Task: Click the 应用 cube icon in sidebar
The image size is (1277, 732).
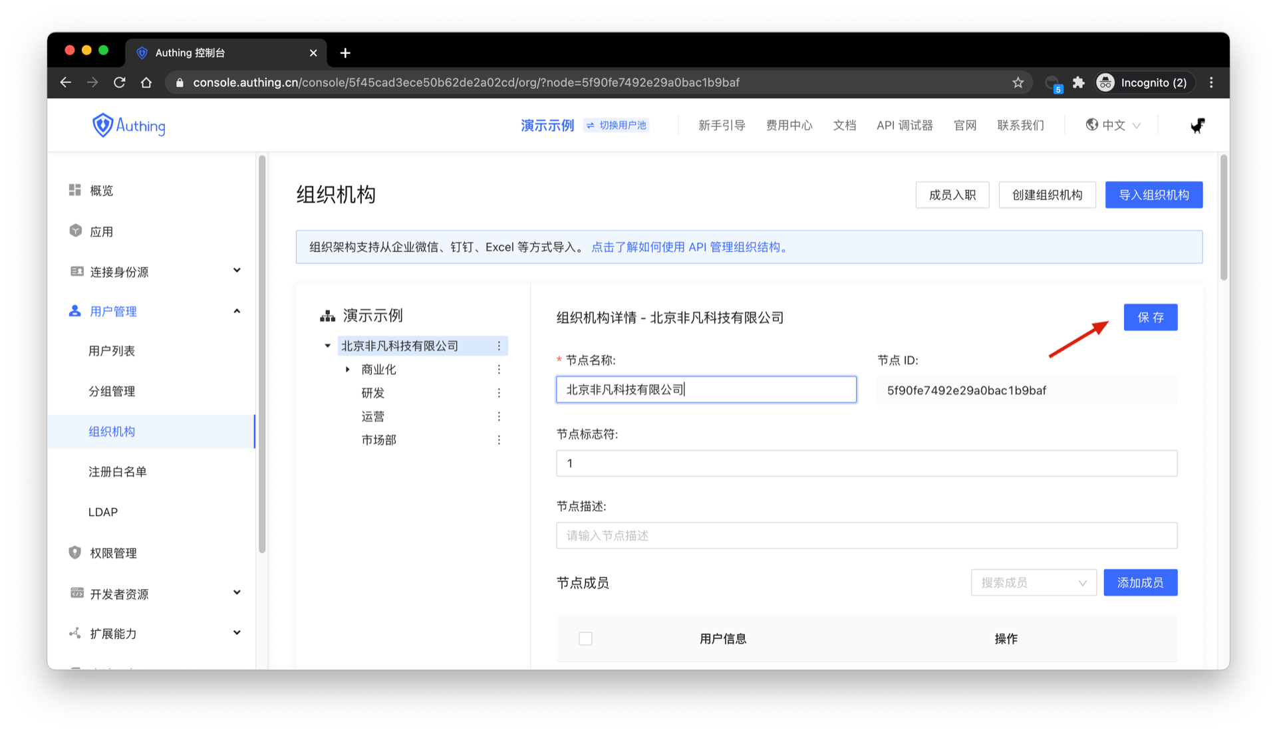Action: [75, 231]
